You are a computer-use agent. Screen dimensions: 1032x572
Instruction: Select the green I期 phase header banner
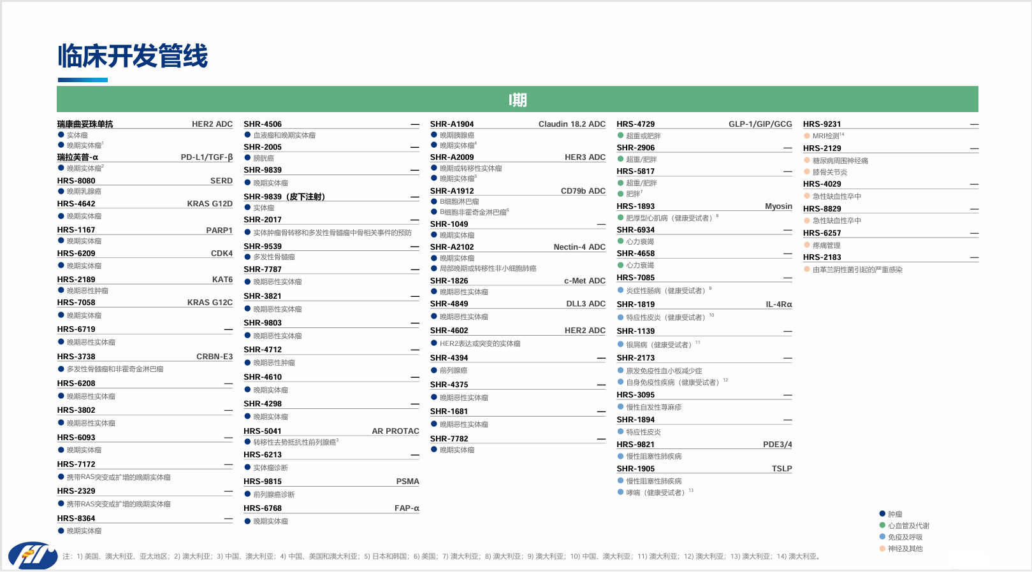click(517, 99)
